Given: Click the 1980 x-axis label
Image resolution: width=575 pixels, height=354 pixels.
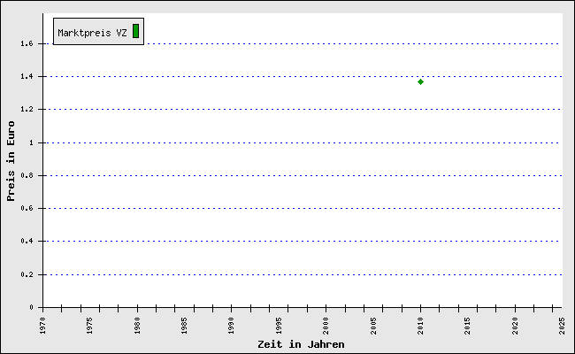Looking at the screenshot, I should tap(137, 326).
